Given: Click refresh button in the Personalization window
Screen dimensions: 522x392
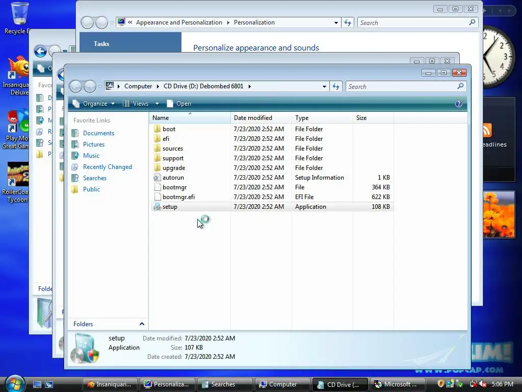Looking at the screenshot, I should point(348,22).
